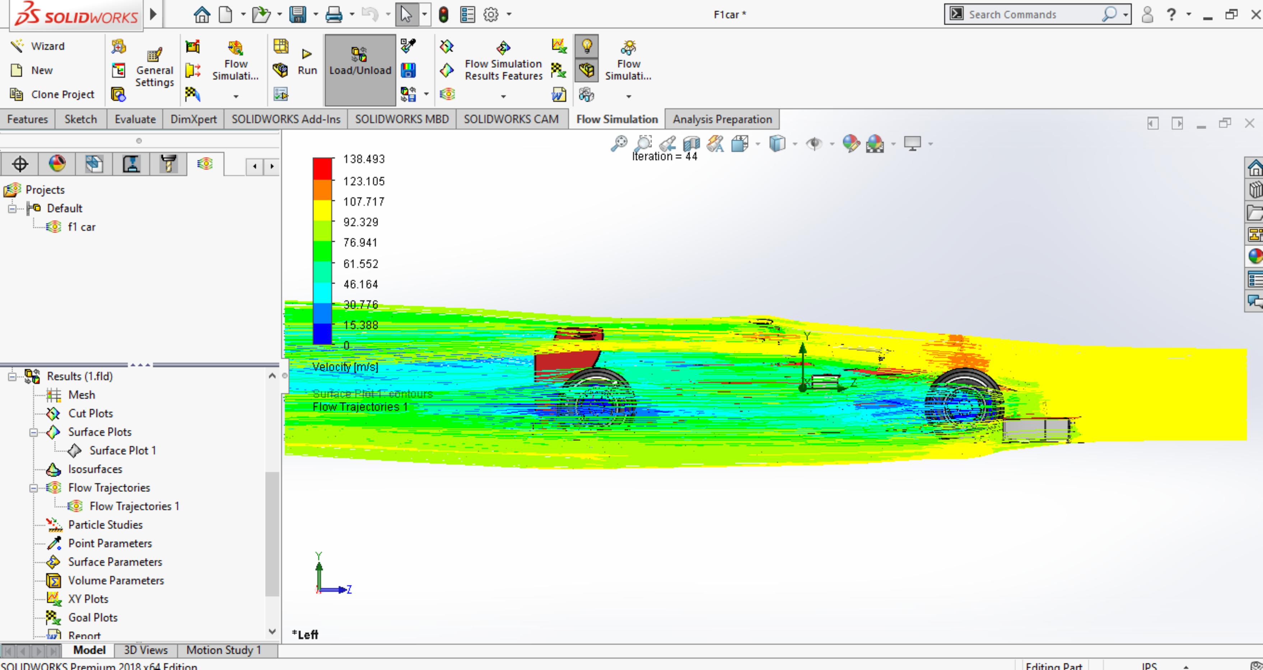Collapse the Flow Trajectories tree node

click(33, 488)
